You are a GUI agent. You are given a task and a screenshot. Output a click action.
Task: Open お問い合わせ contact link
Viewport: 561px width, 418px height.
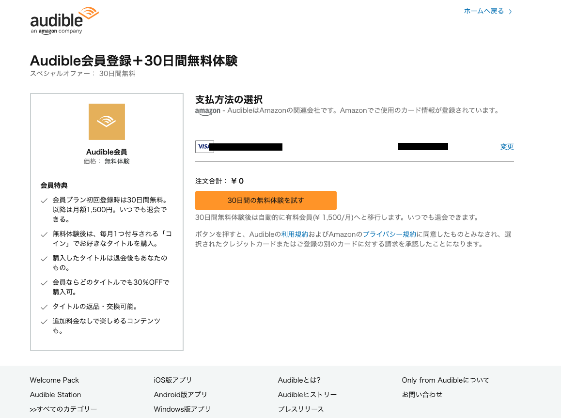[422, 395]
